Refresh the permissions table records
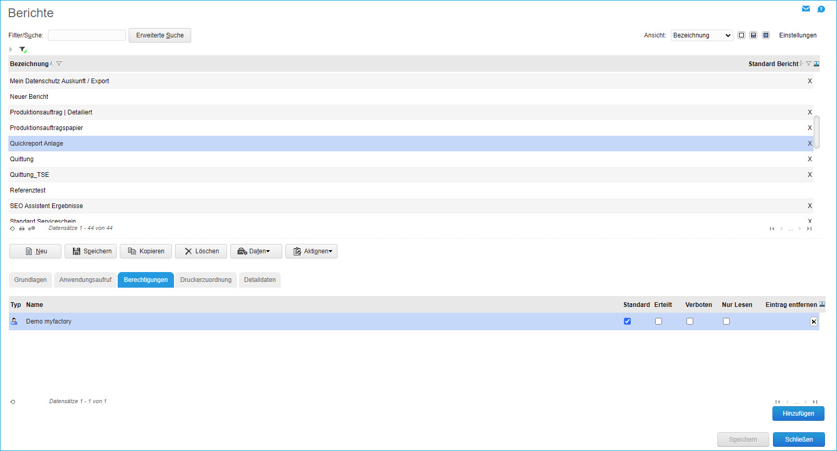Viewport: 837px width, 451px height. [13, 402]
